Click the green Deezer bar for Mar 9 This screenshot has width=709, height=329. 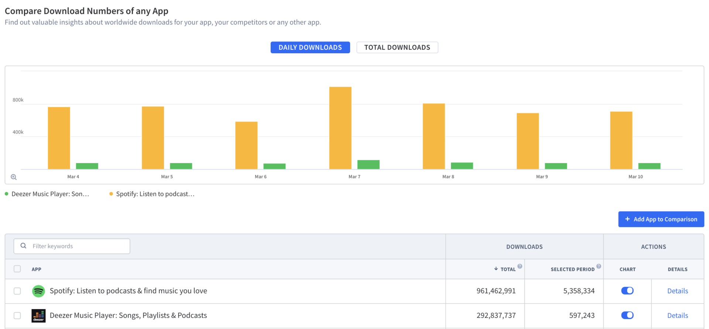tap(556, 166)
